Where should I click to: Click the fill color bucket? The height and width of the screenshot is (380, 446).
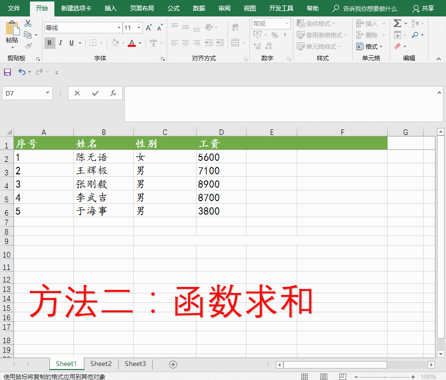pos(115,43)
